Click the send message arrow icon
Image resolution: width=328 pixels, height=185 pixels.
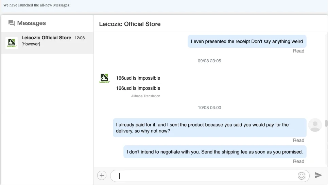pos(318,175)
